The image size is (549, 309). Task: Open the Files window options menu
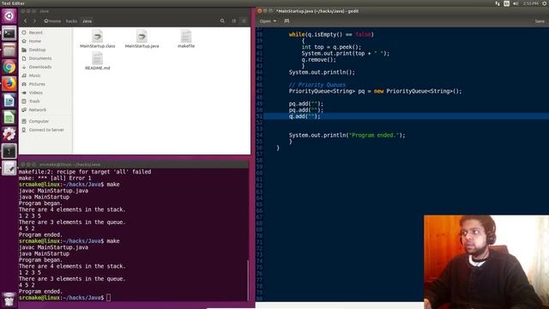pyautogui.click(x=244, y=21)
